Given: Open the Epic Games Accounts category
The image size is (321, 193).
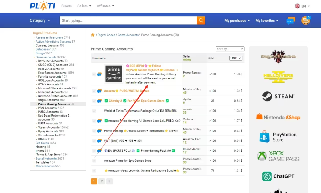Looking at the screenshot, I should 52,73.
